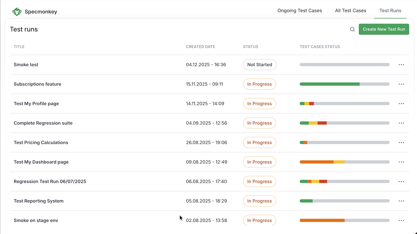Click Test Pricing Calculations progress bar

coord(345,143)
